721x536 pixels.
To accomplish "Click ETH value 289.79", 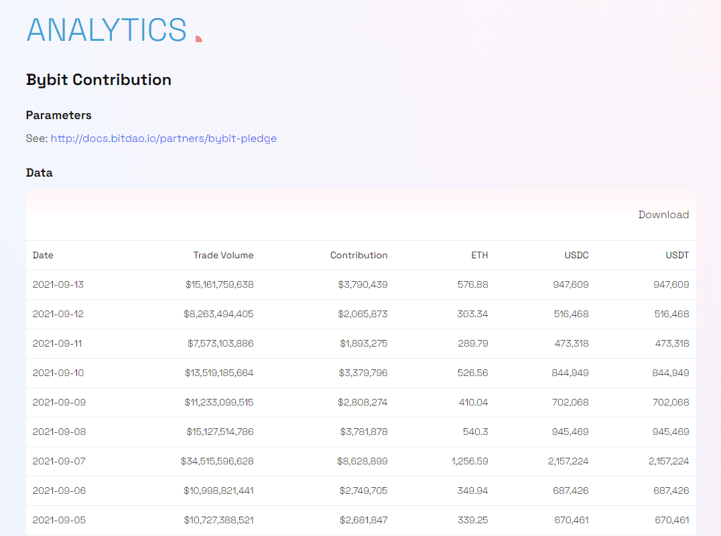I will click(x=472, y=343).
